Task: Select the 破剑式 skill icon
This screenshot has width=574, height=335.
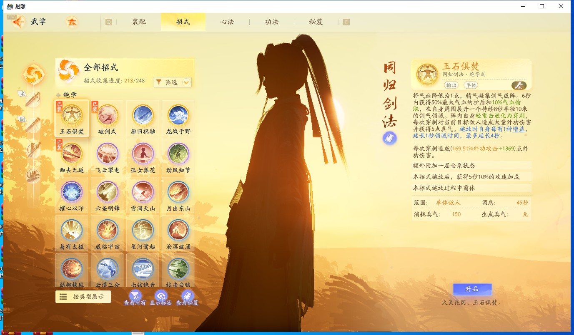Action: [108, 115]
